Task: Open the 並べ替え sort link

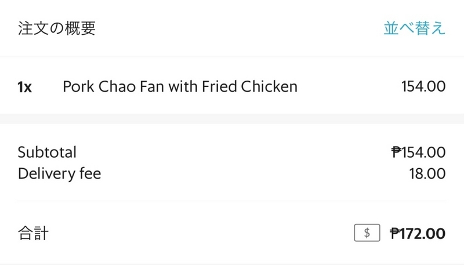Action: point(414,28)
